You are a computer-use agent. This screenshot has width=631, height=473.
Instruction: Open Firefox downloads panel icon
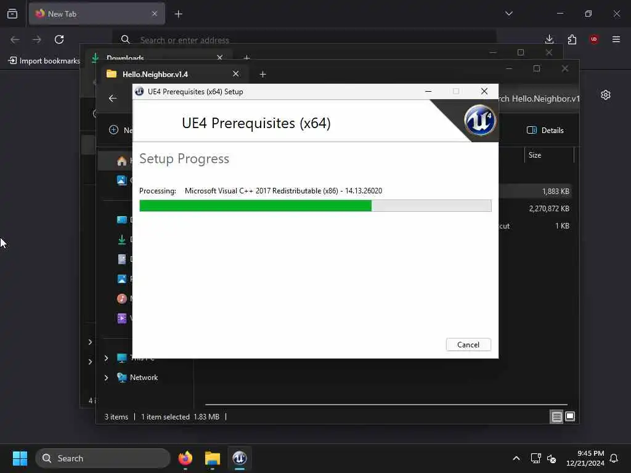(x=549, y=39)
